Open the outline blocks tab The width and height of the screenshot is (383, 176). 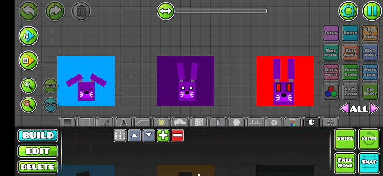[86, 122]
